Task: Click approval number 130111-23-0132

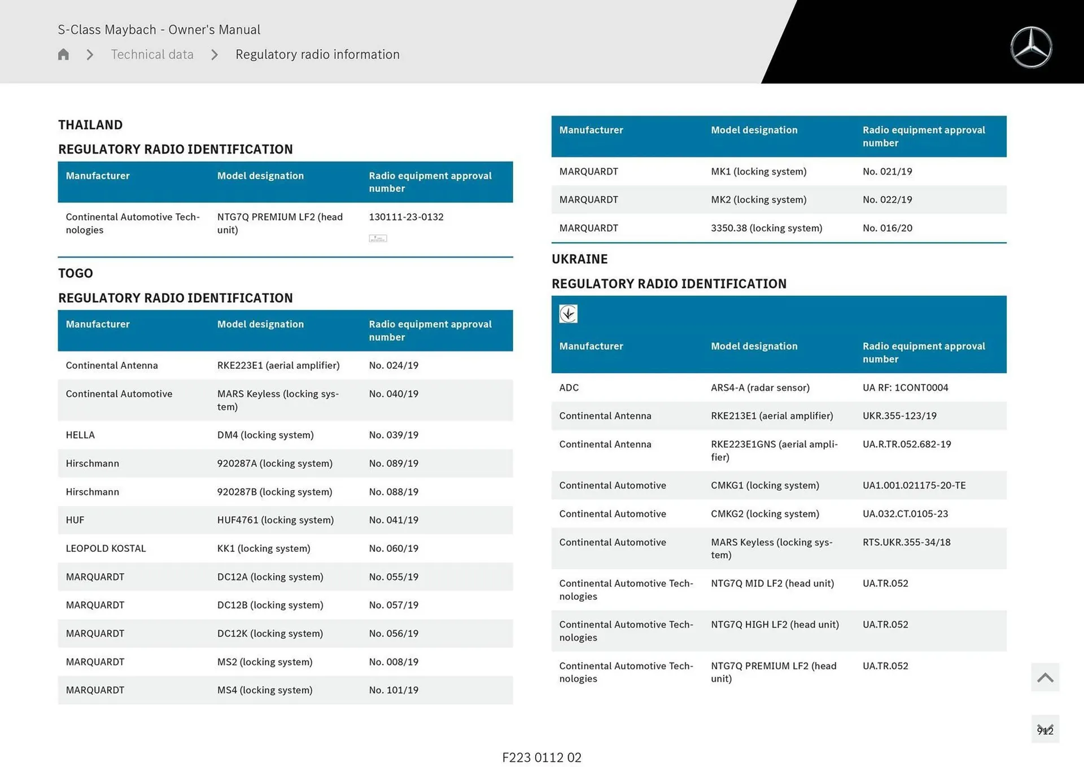Action: (x=406, y=217)
